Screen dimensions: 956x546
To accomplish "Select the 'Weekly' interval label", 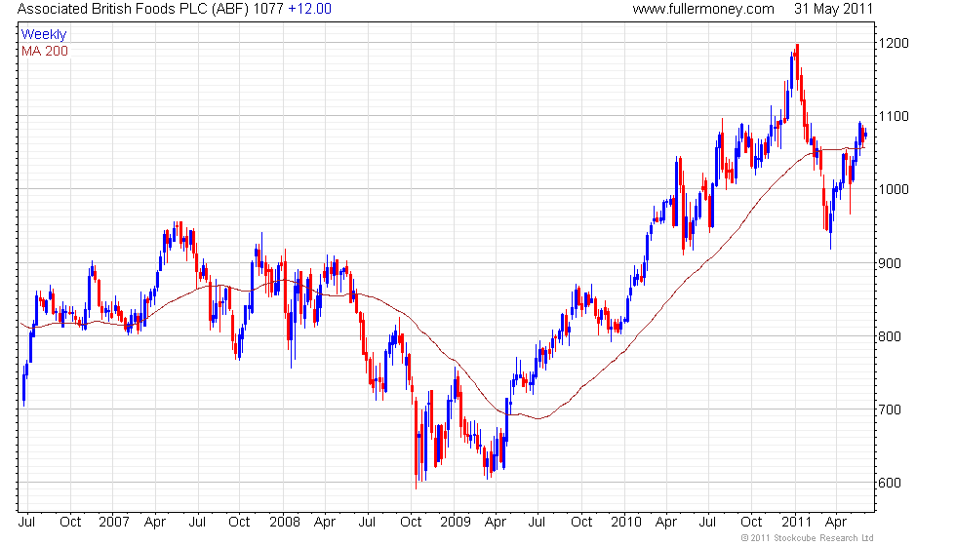I will tap(43, 35).
